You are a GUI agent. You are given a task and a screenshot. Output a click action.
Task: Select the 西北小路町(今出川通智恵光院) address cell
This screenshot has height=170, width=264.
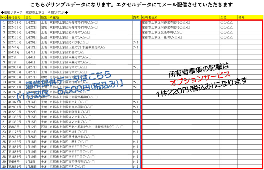(x=90, y=127)
